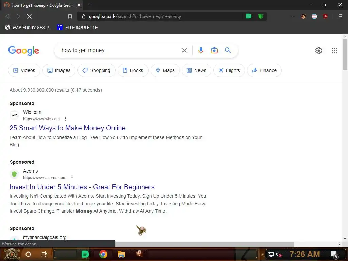The width and height of the screenshot is (348, 261).
Task: Switch to Videos results
Action: point(24,70)
